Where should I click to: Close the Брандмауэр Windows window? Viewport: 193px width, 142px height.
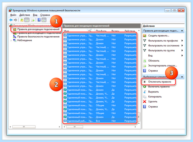pyautogui.click(x=181, y=11)
